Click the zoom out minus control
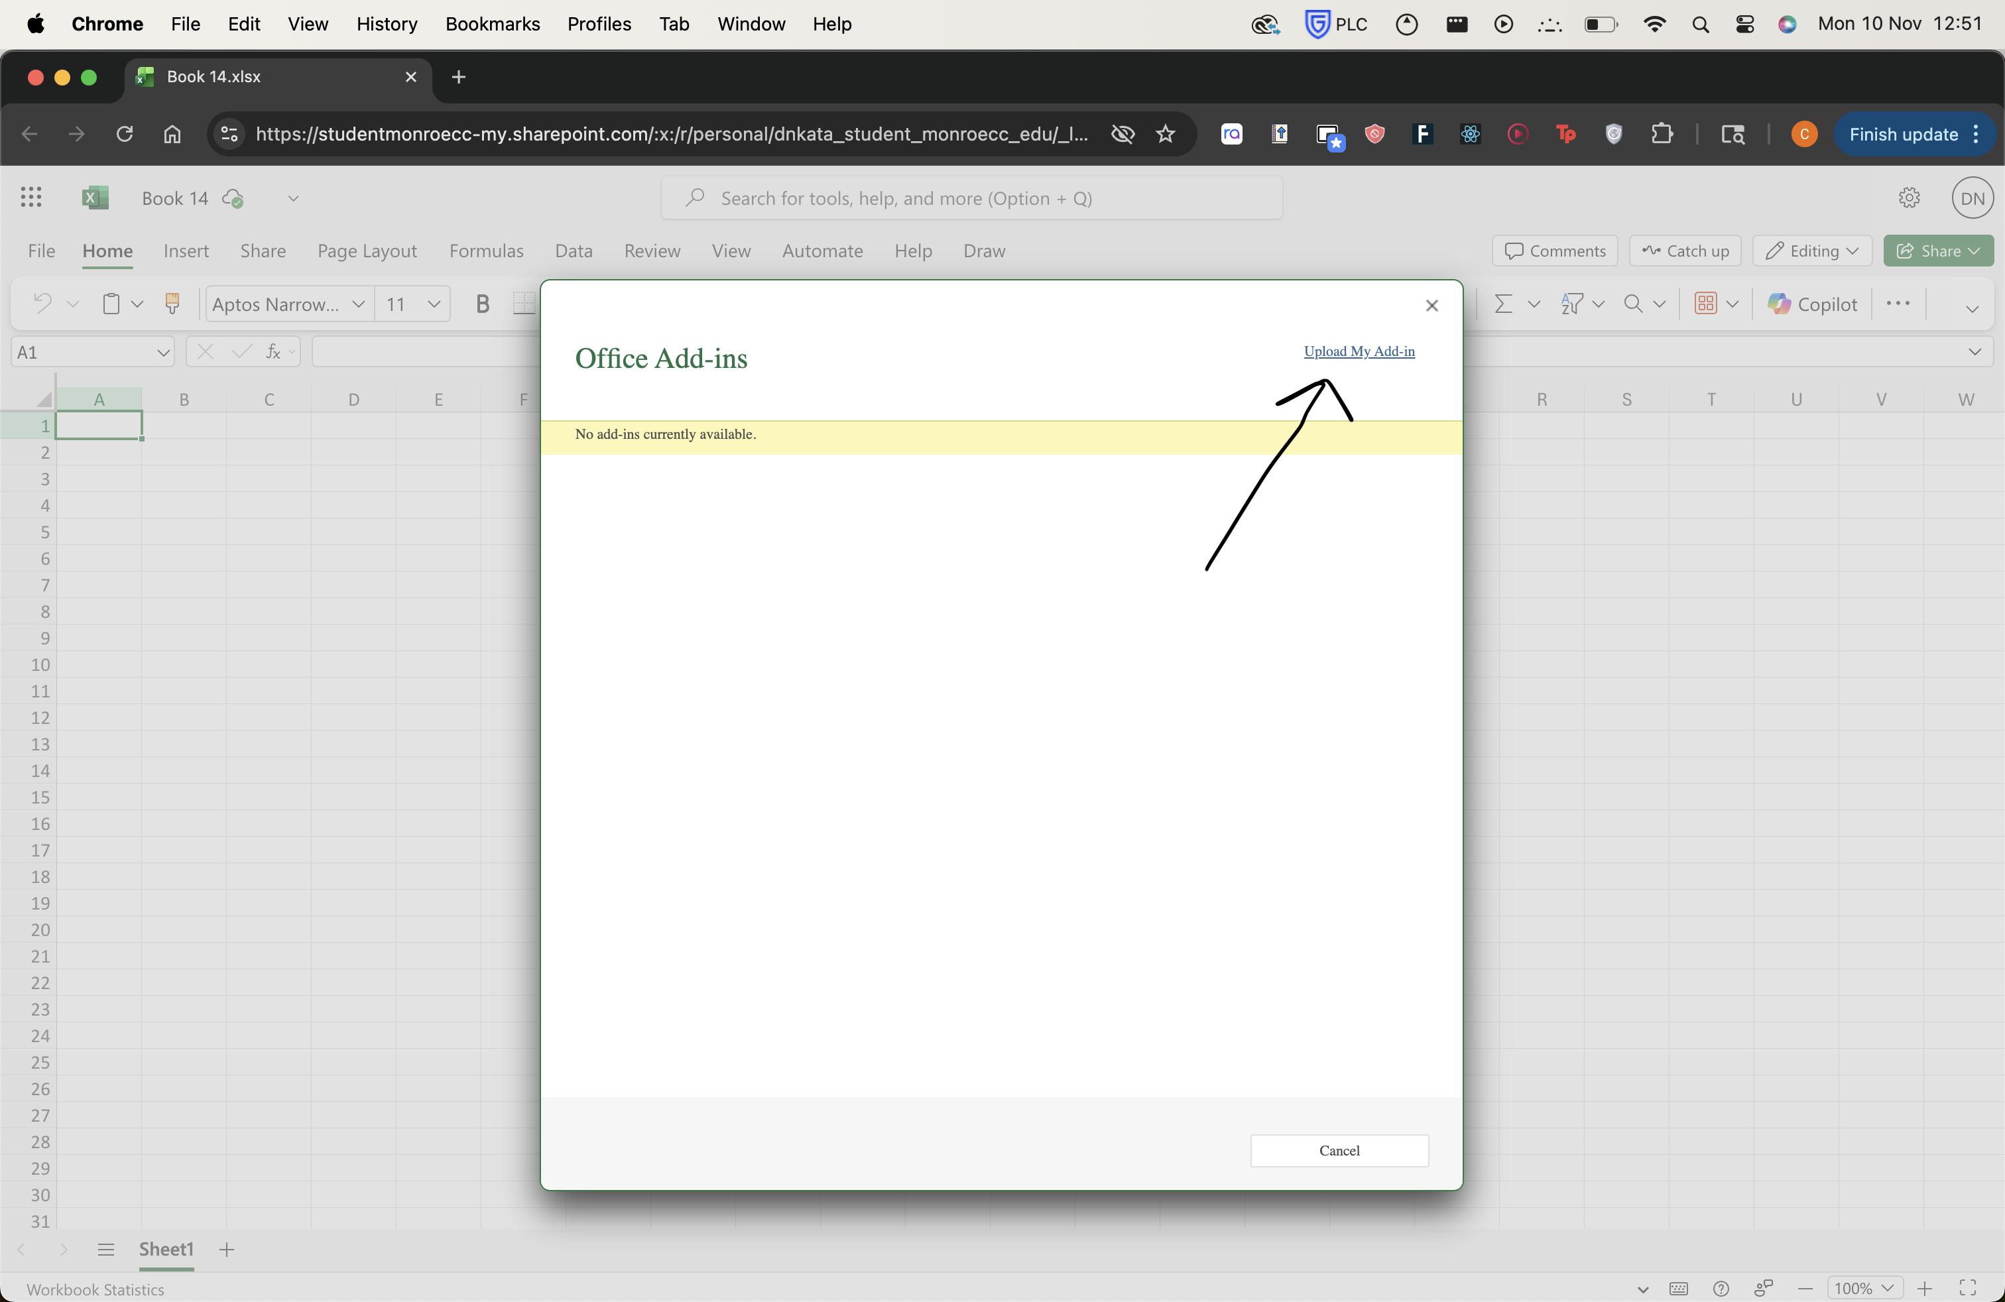Screen dimensions: 2005x1302 coord(1805,1289)
